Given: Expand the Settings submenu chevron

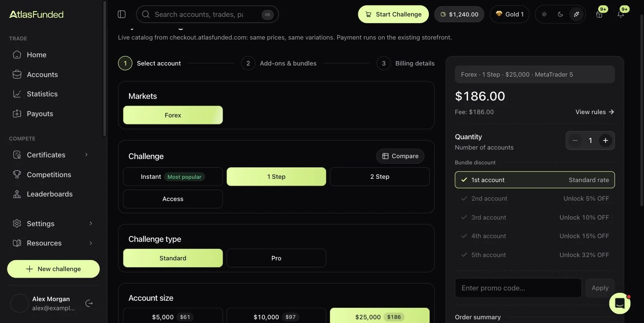Looking at the screenshot, I should [x=91, y=224].
